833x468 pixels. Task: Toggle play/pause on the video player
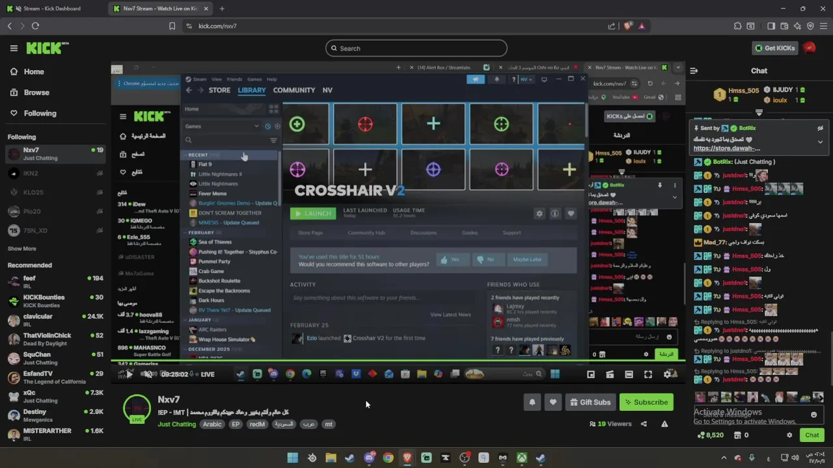tap(129, 374)
